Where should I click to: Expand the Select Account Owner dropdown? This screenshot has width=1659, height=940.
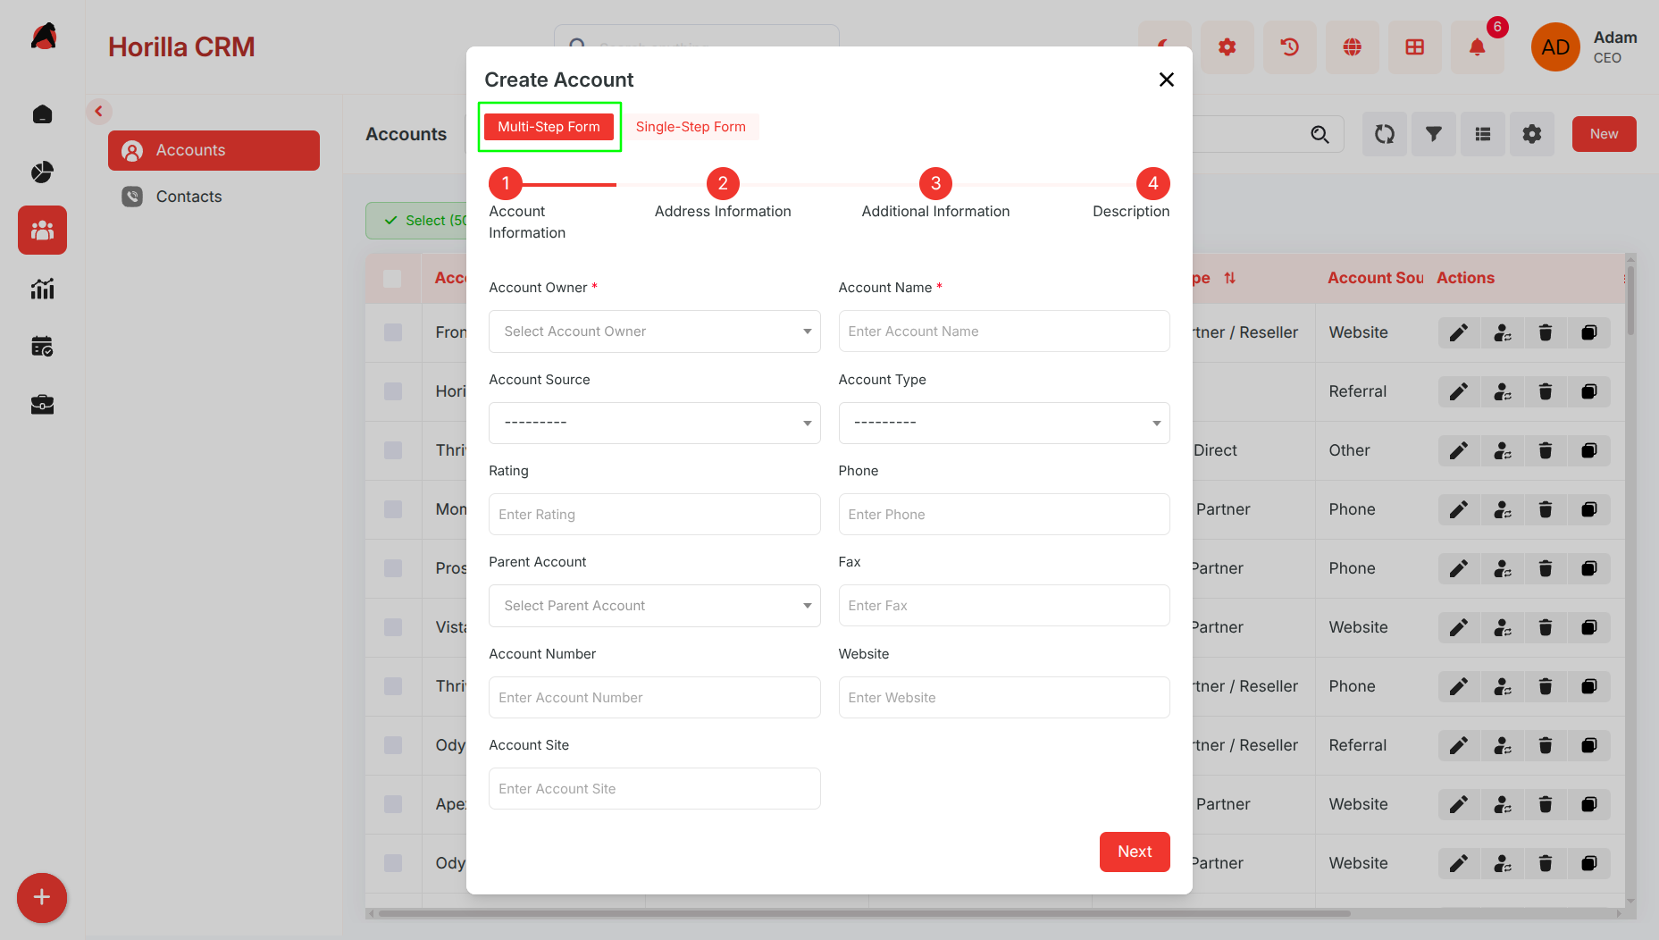(654, 332)
